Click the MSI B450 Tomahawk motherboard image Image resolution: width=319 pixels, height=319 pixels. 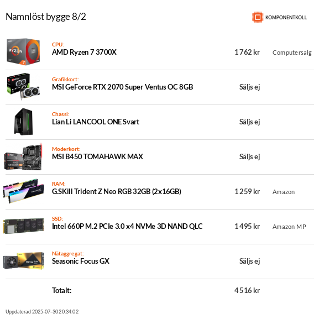(x=23, y=156)
